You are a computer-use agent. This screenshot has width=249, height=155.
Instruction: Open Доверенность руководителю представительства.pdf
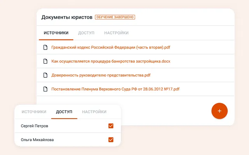(x=101, y=75)
